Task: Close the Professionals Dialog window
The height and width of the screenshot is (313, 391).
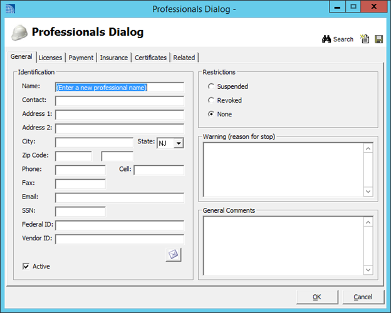Action: [x=374, y=7]
